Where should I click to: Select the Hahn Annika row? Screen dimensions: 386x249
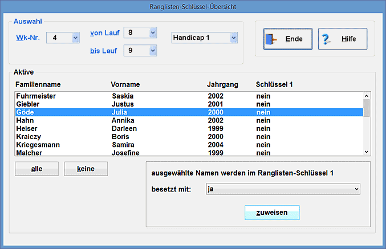point(188,121)
